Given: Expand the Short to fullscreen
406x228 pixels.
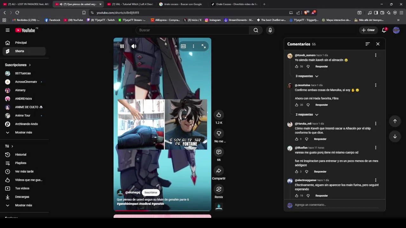Looking at the screenshot, I should [x=204, y=46].
